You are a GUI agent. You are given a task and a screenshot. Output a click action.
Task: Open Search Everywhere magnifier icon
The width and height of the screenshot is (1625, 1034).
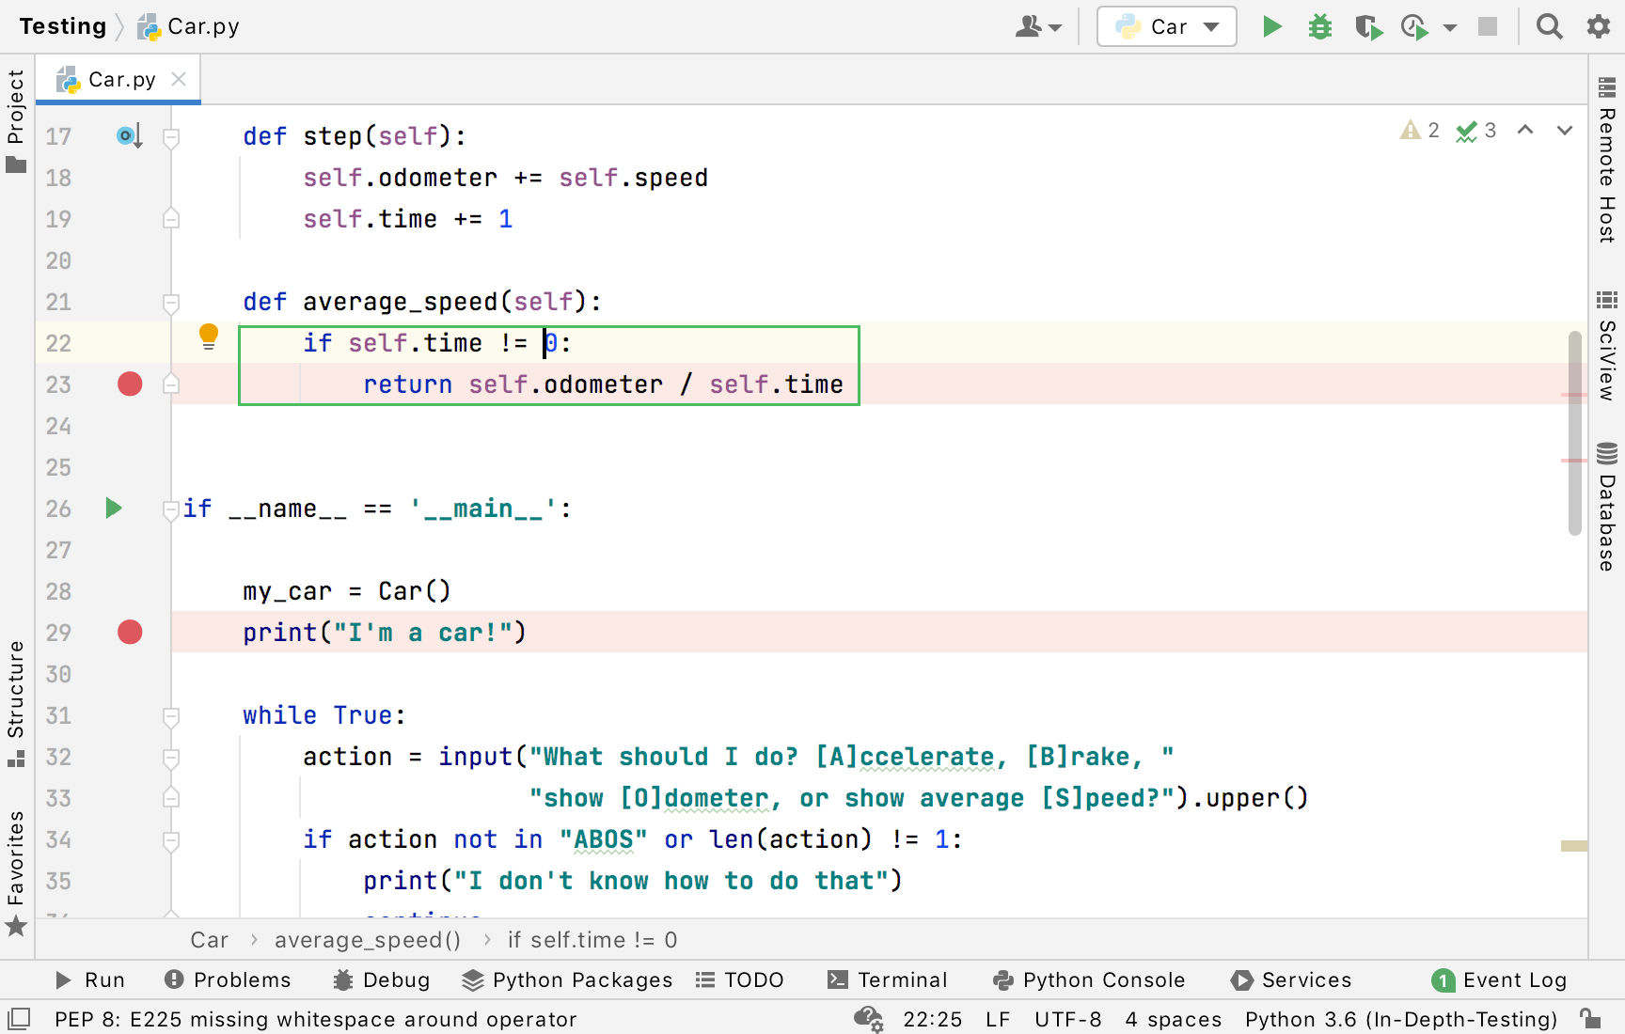tap(1549, 26)
